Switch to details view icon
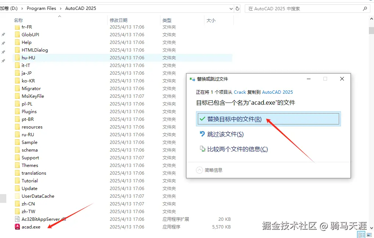The width and height of the screenshot is (374, 238). tap(362, 235)
